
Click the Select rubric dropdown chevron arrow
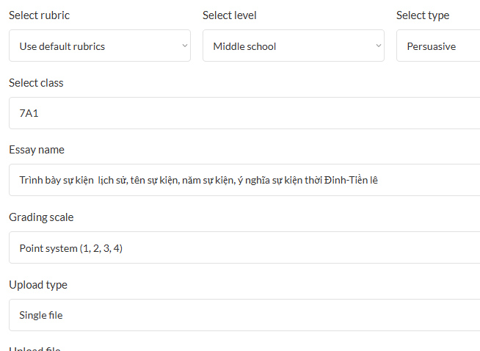click(185, 46)
